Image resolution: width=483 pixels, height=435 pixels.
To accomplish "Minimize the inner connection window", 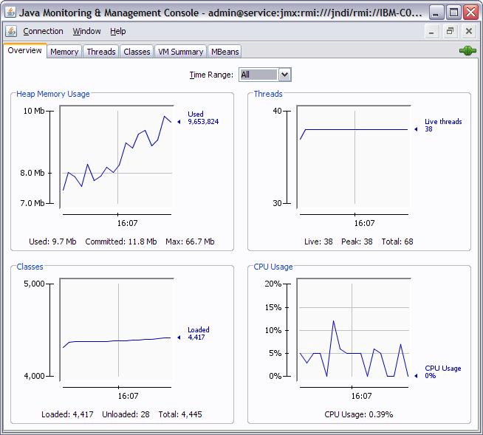I will click(431, 32).
